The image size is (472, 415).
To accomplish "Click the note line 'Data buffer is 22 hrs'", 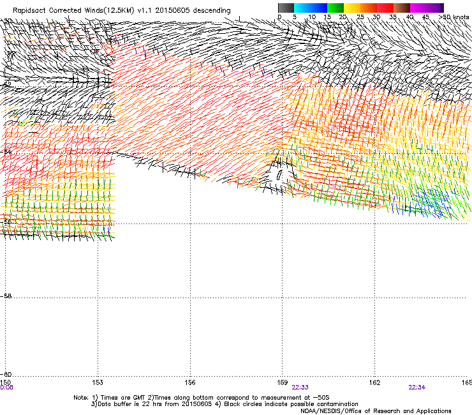I will click(225, 404).
